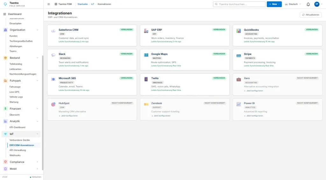This screenshot has height=180, width=326.
Task: Expand the Mobil section chevron
Action: pos(38,169)
